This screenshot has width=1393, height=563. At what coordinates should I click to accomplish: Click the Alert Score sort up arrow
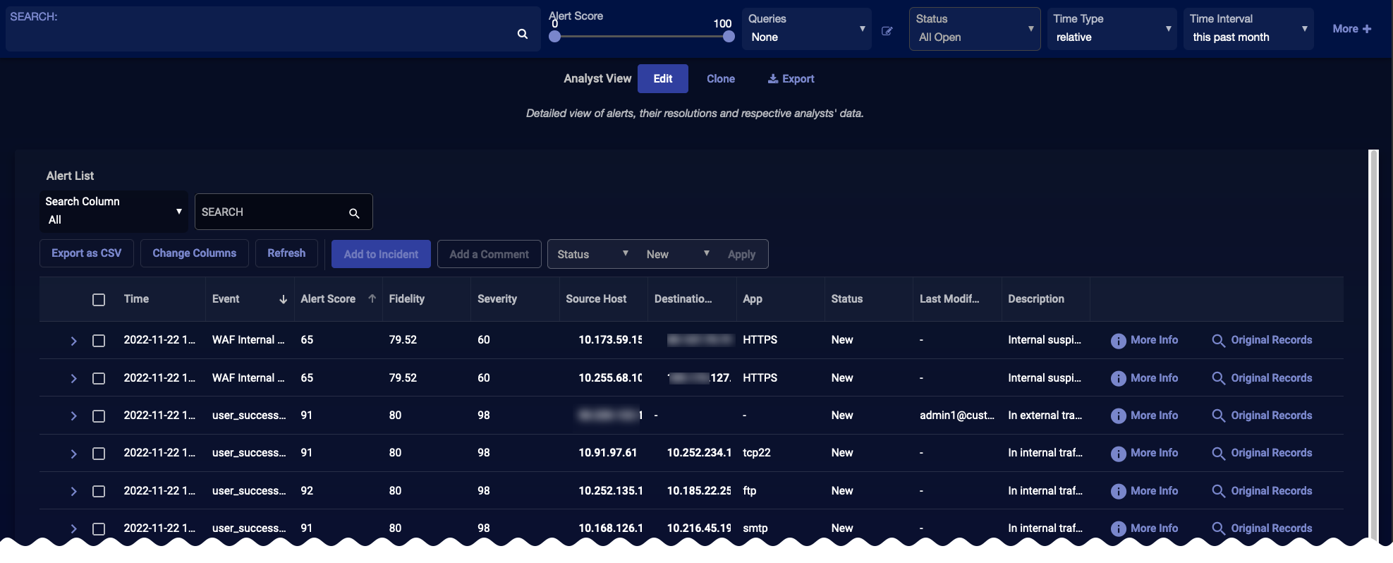tap(372, 298)
